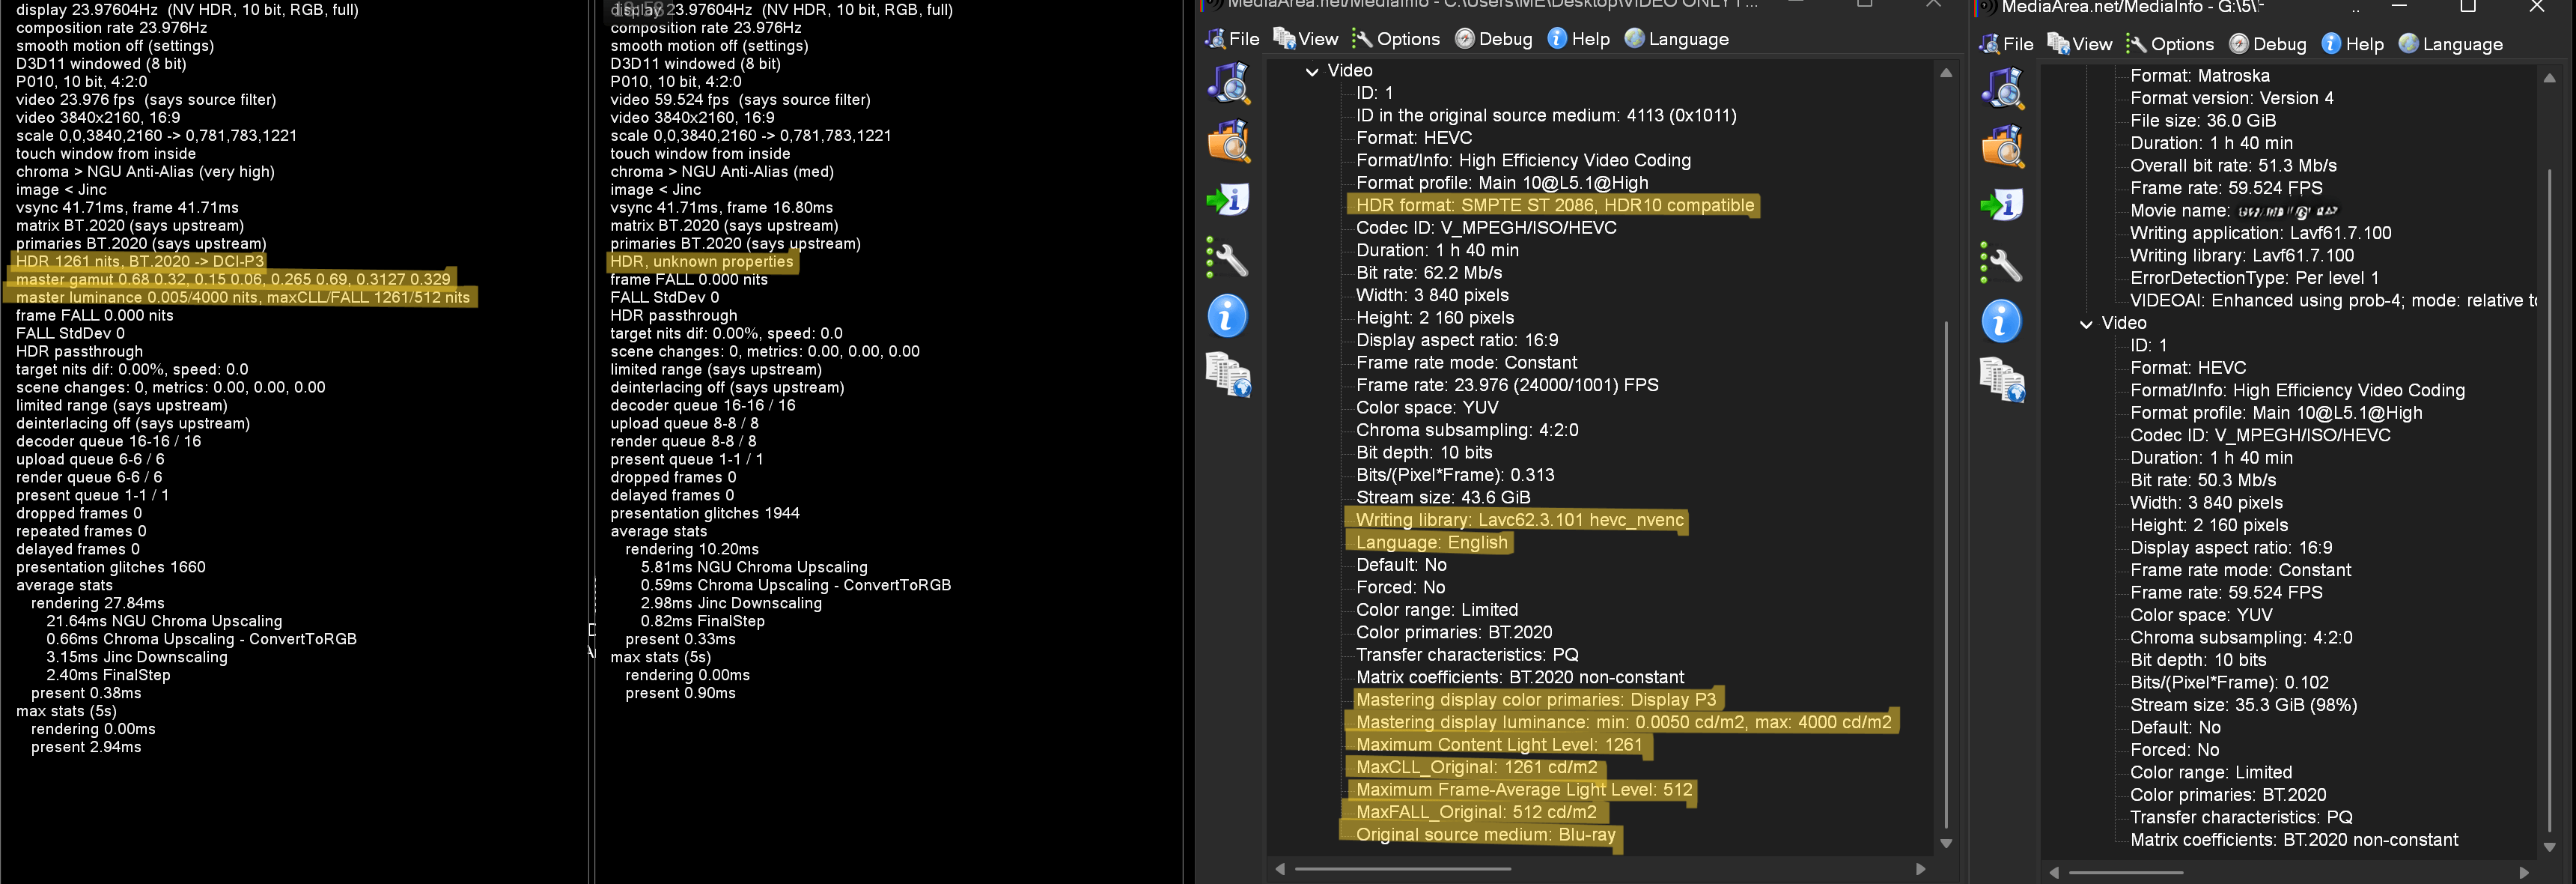The image size is (2576, 884).
Task: Select 'Writing application: Lavf61.7.100' row
Action: pos(2260,232)
